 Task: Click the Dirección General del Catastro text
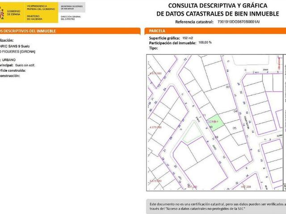click(71, 17)
